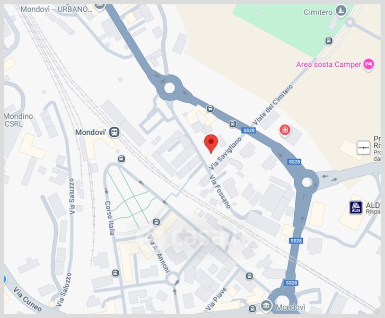The height and width of the screenshot is (318, 385).
Task: Open the Area sosta Camper lodging icon
Action: [369, 64]
